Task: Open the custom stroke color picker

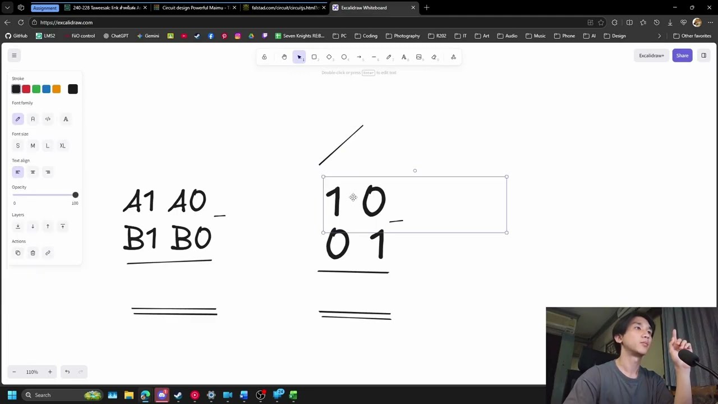Action: [73, 89]
